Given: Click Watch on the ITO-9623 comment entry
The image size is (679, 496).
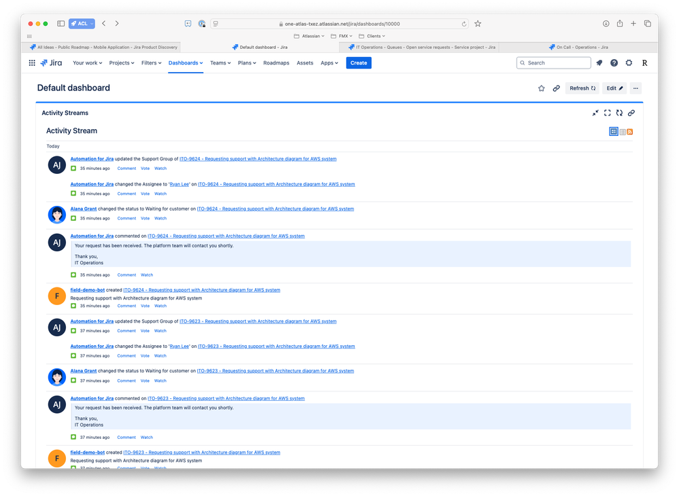Looking at the screenshot, I should pyautogui.click(x=146, y=438).
